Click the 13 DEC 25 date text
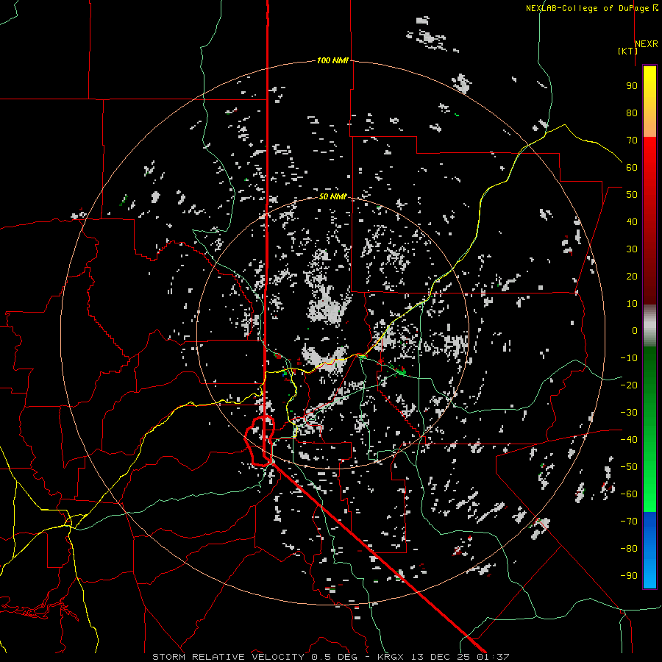Image resolution: width=662 pixels, height=662 pixels. point(441,657)
